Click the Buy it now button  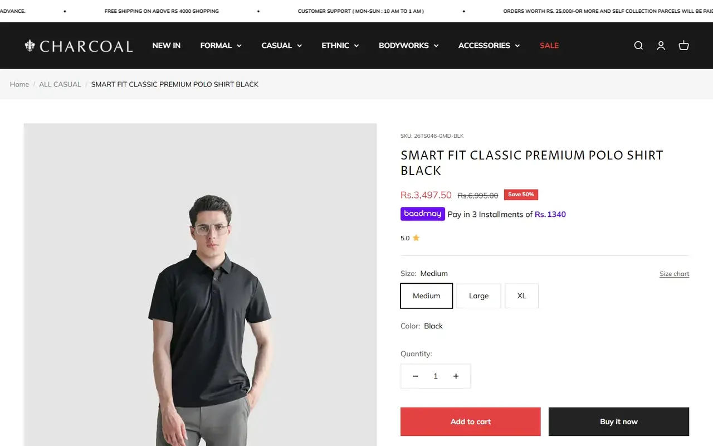coord(619,421)
